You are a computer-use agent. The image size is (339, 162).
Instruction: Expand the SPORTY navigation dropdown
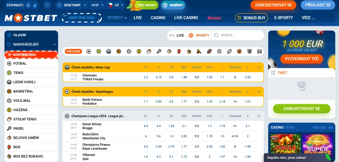click(x=117, y=17)
